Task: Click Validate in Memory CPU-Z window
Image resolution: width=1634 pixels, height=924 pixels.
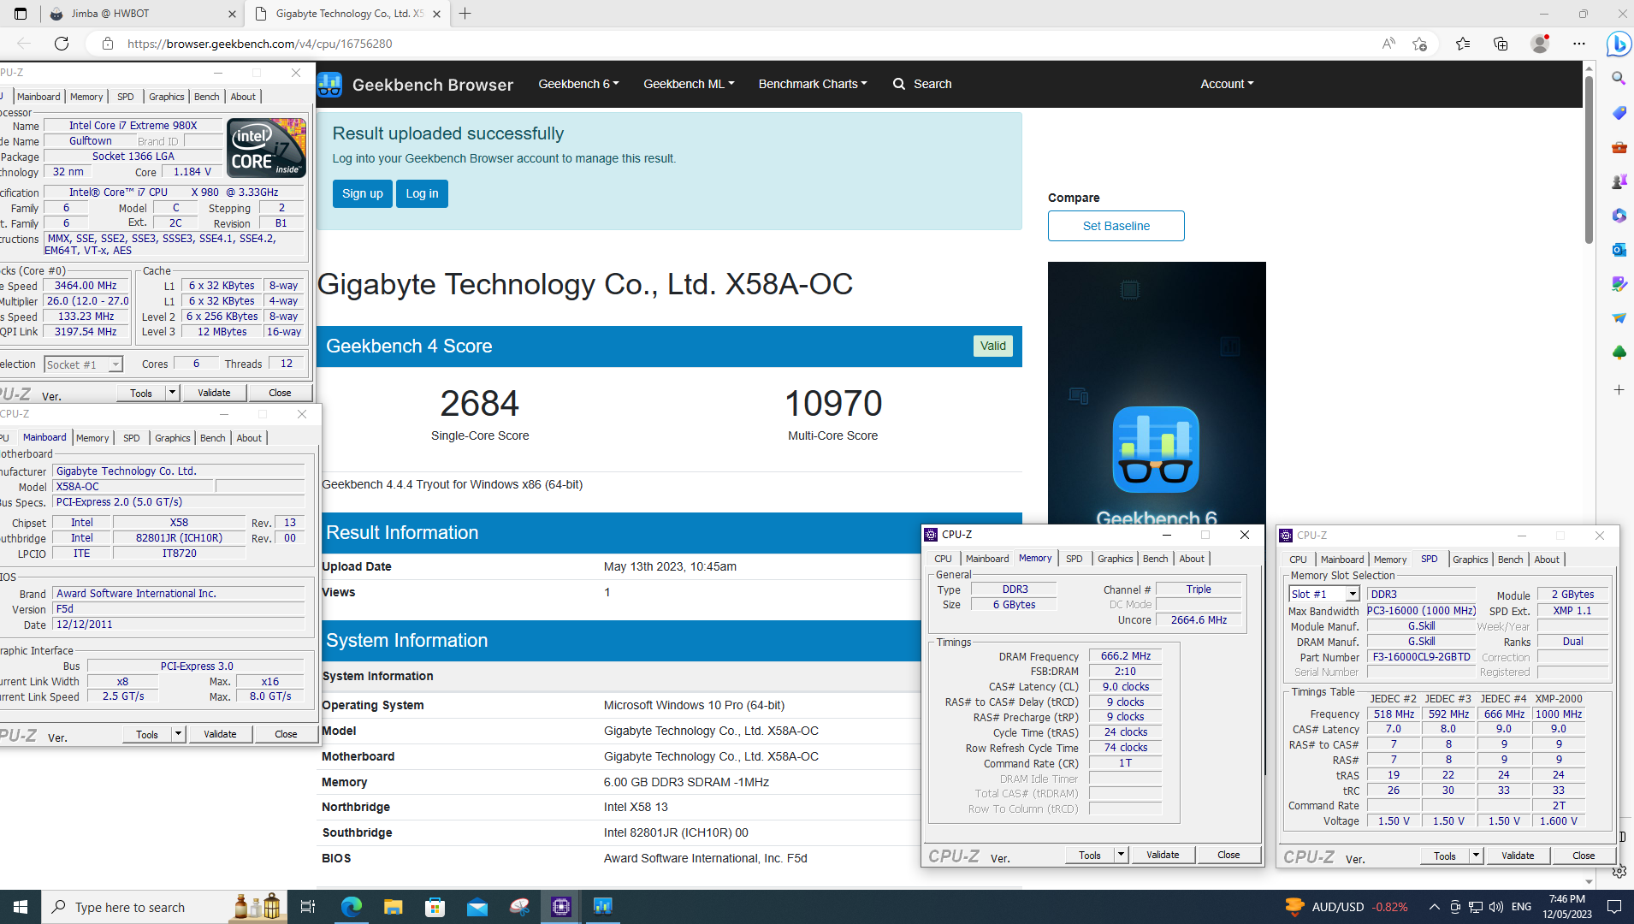Action: 1163,855
